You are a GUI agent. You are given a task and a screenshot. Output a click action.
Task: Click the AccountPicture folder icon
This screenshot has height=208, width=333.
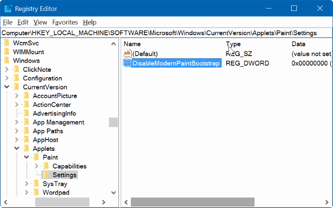click(x=26, y=96)
